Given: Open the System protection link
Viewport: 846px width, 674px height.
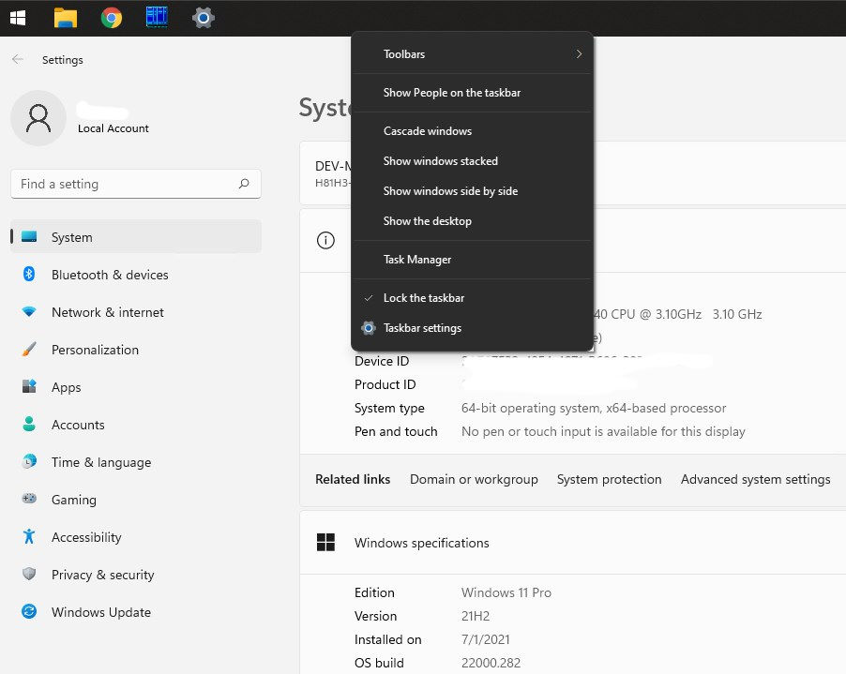Looking at the screenshot, I should pos(609,479).
